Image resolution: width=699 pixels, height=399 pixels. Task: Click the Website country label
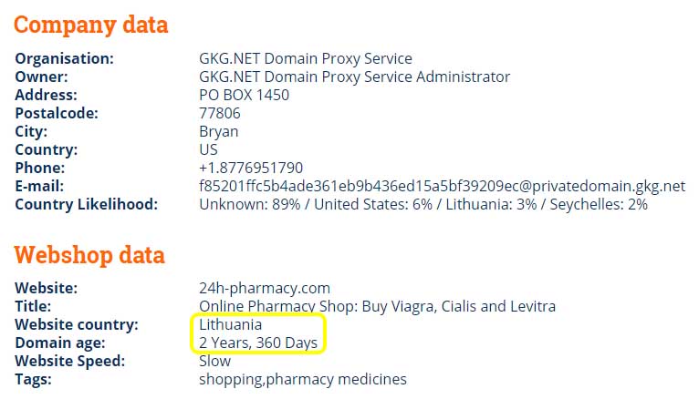click(77, 324)
